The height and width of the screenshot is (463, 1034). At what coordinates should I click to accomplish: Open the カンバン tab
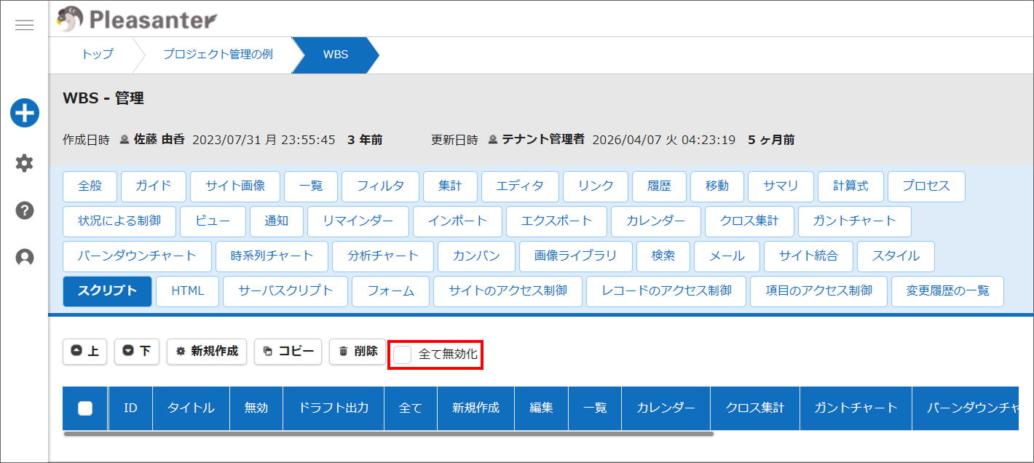click(x=476, y=256)
